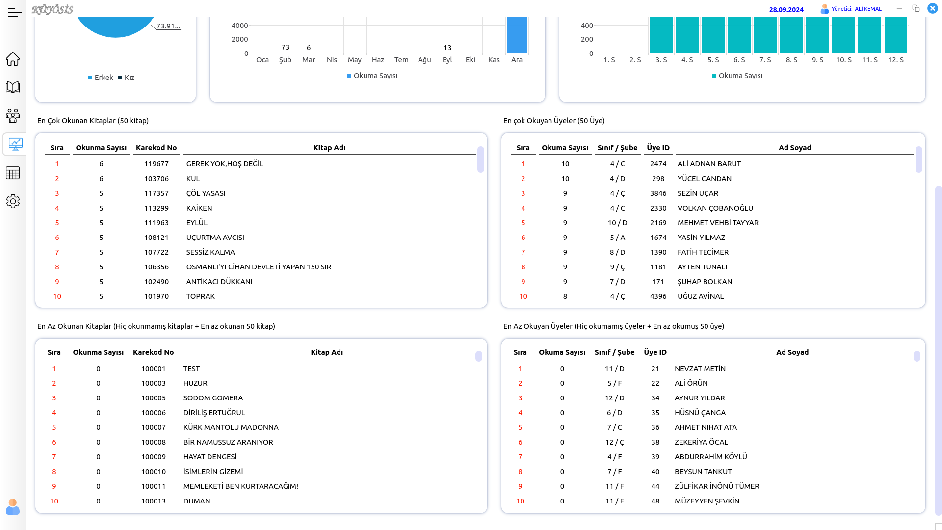Click the admin avatar next to Yönetici
Viewport: 942px width, 530px height.
[824, 9]
